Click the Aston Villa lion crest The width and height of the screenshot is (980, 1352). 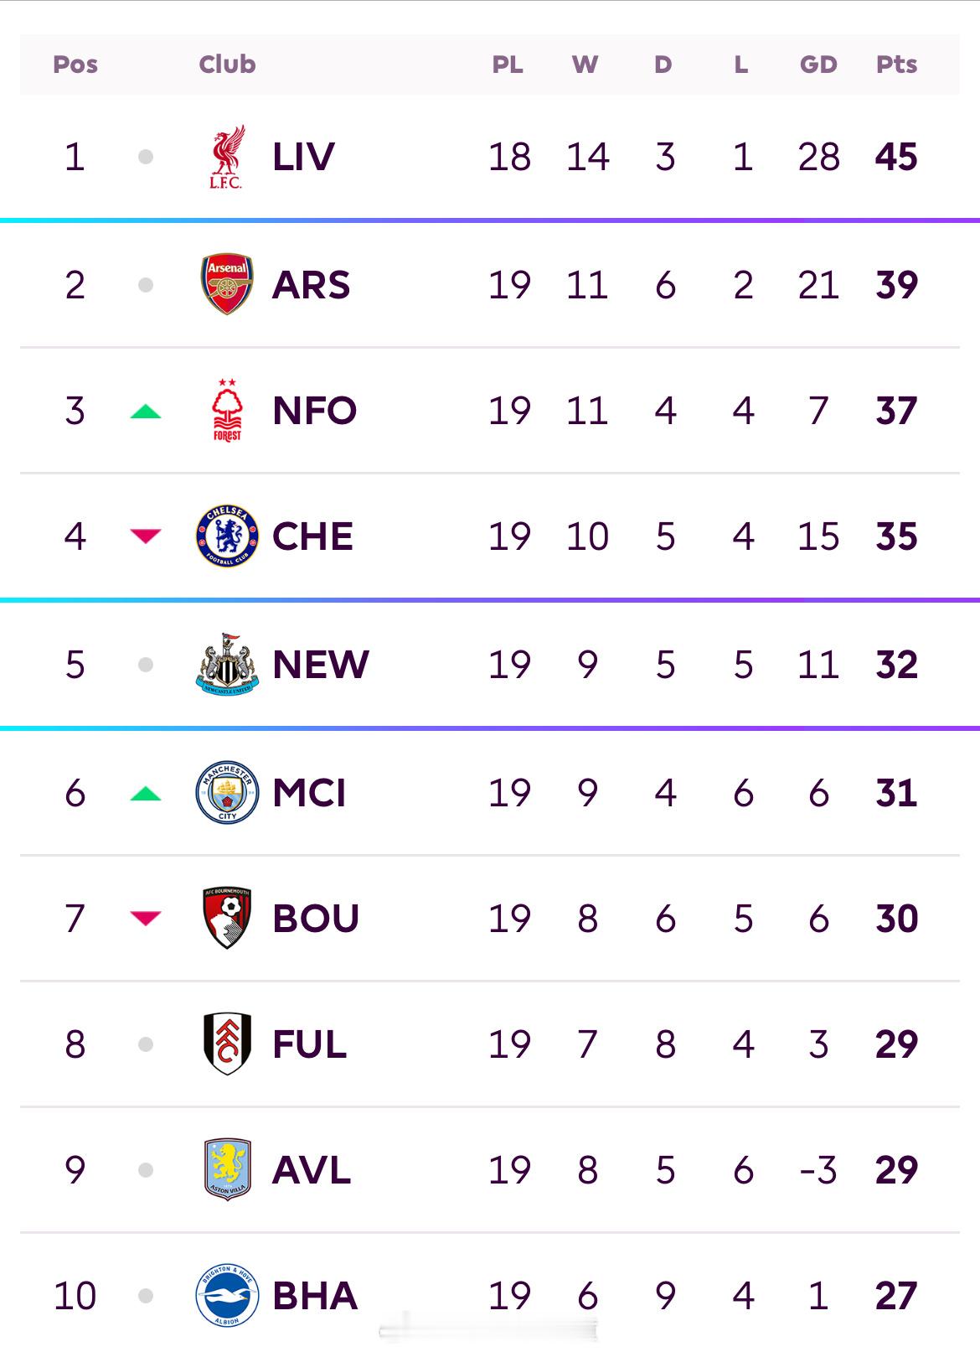point(227,1169)
